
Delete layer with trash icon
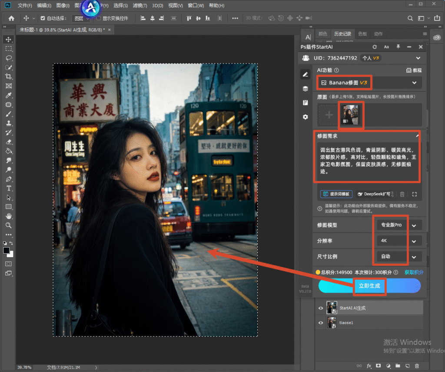[x=417, y=366]
